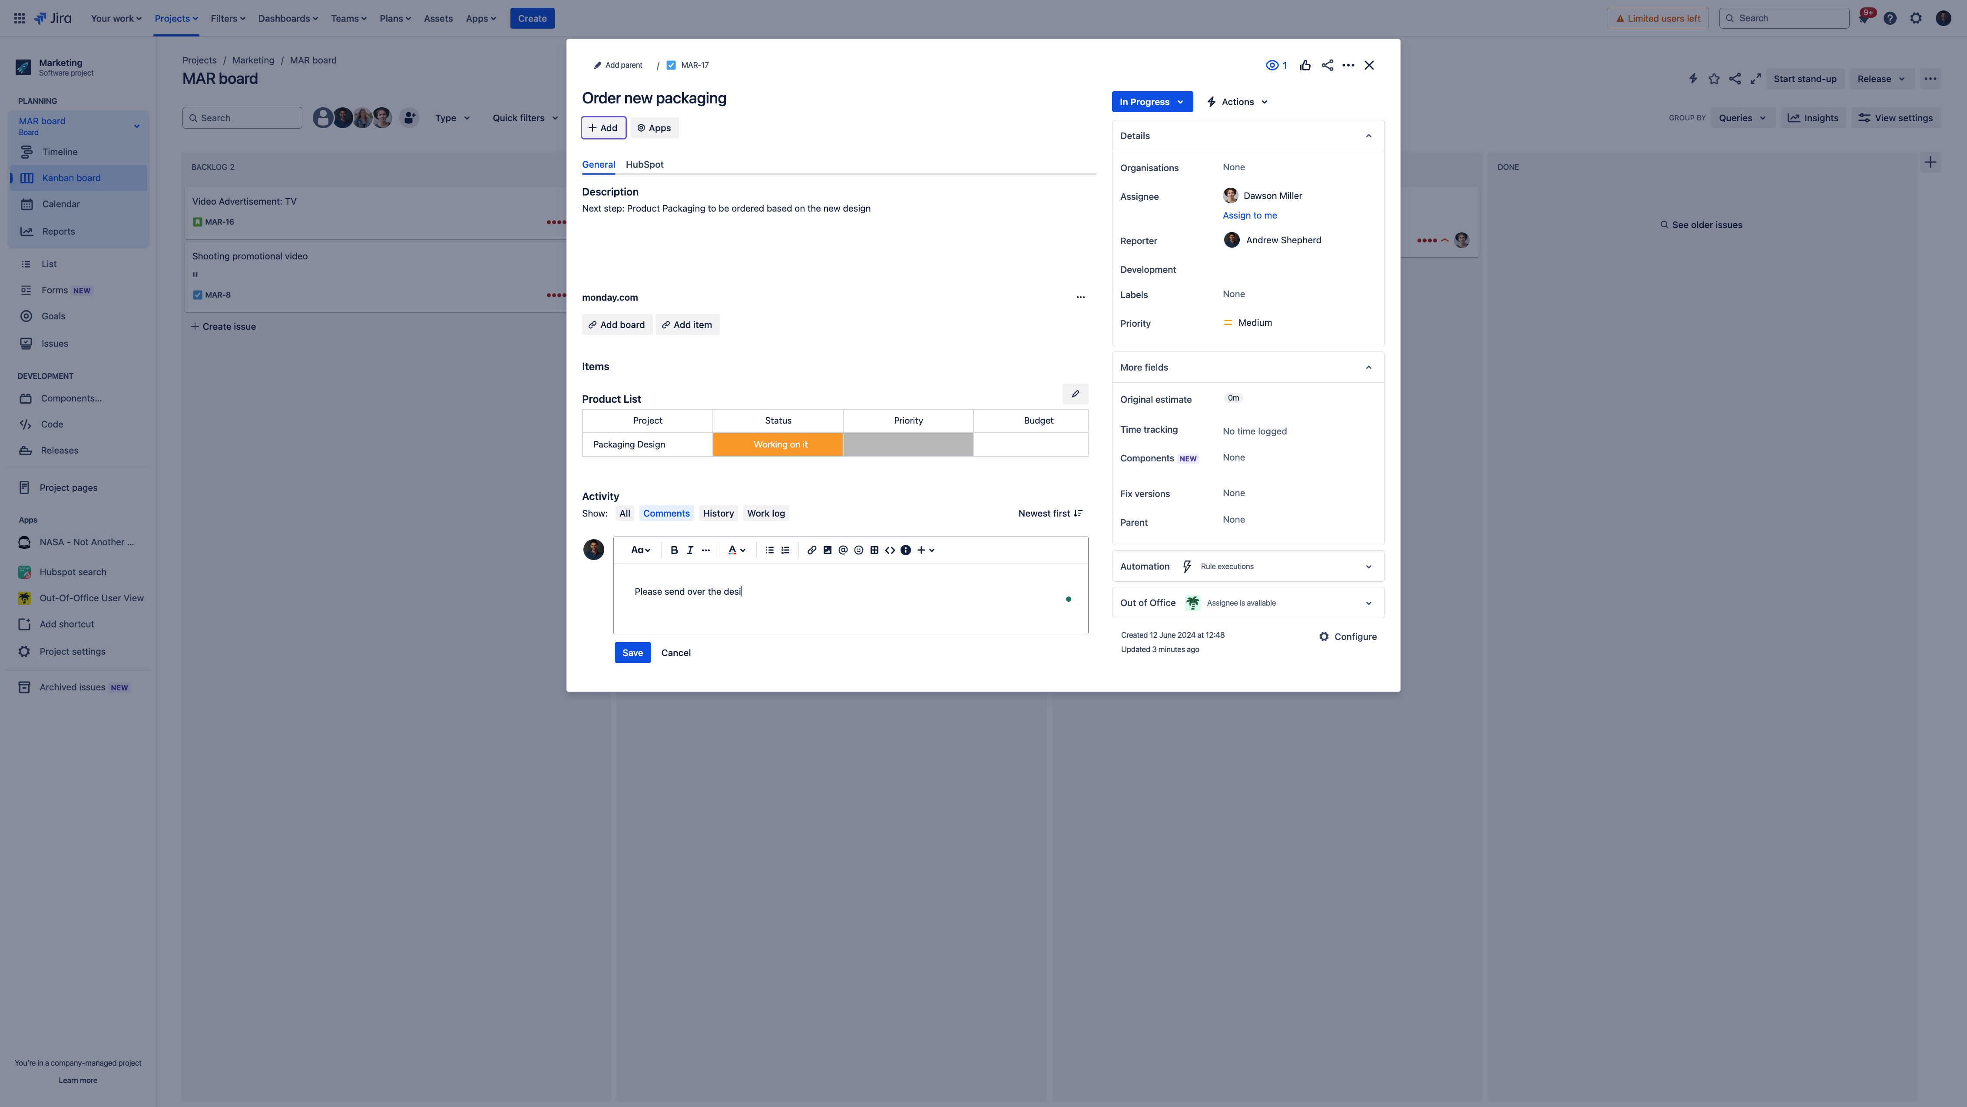Open the Dashboards menu

[x=288, y=18]
